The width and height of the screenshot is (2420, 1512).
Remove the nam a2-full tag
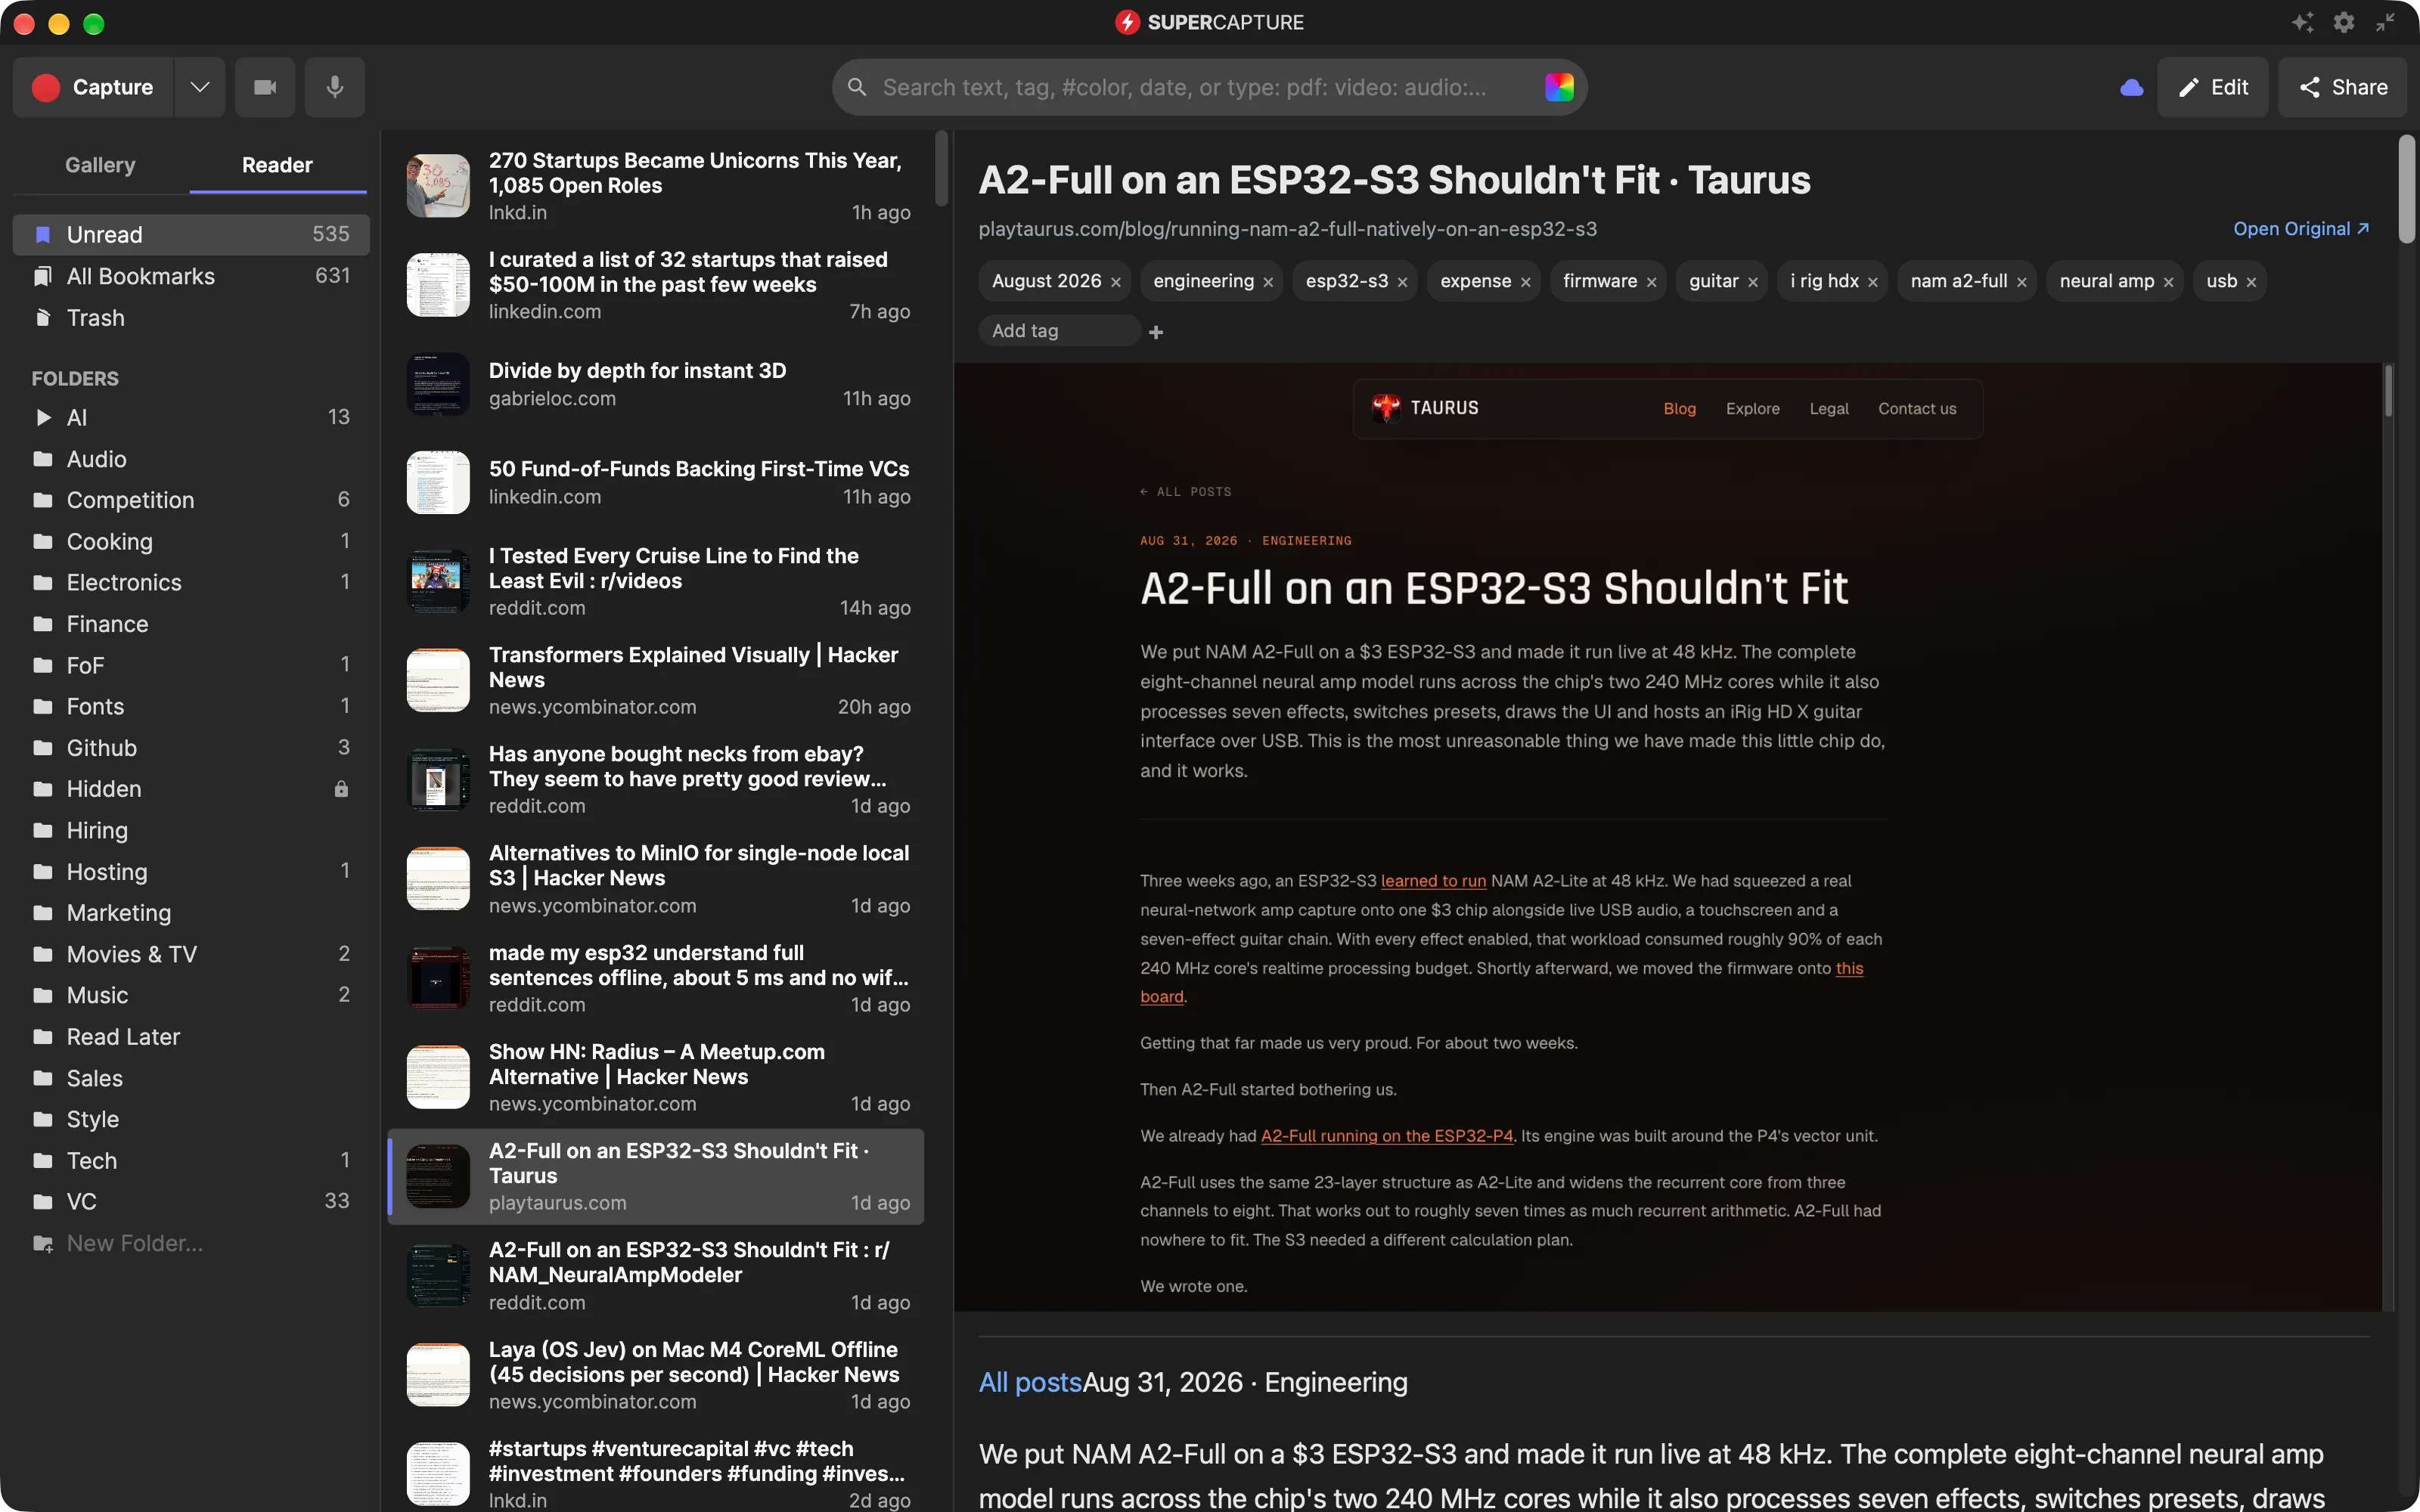pyautogui.click(x=2022, y=282)
